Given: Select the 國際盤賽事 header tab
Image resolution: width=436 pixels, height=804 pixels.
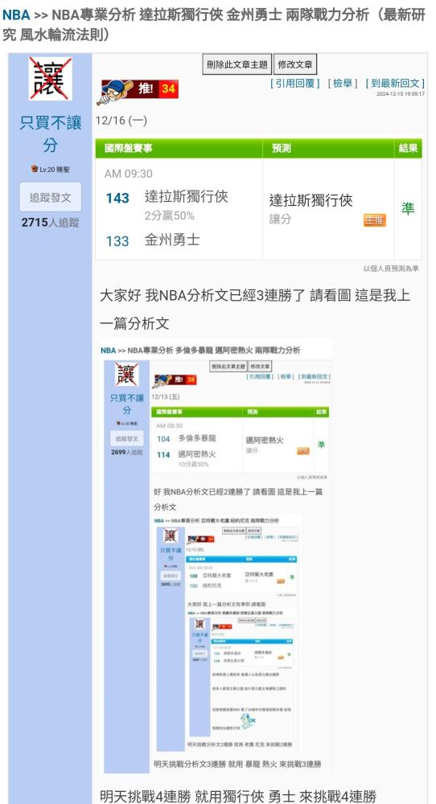Looking at the screenshot, I should point(128,149).
